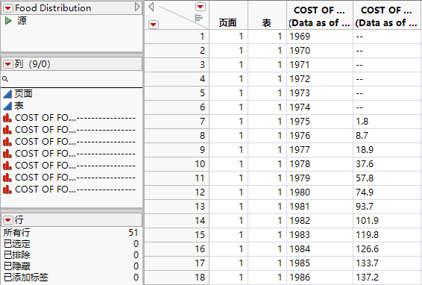
Task: Select the 页面 column in the columns list
Action: 23,94
